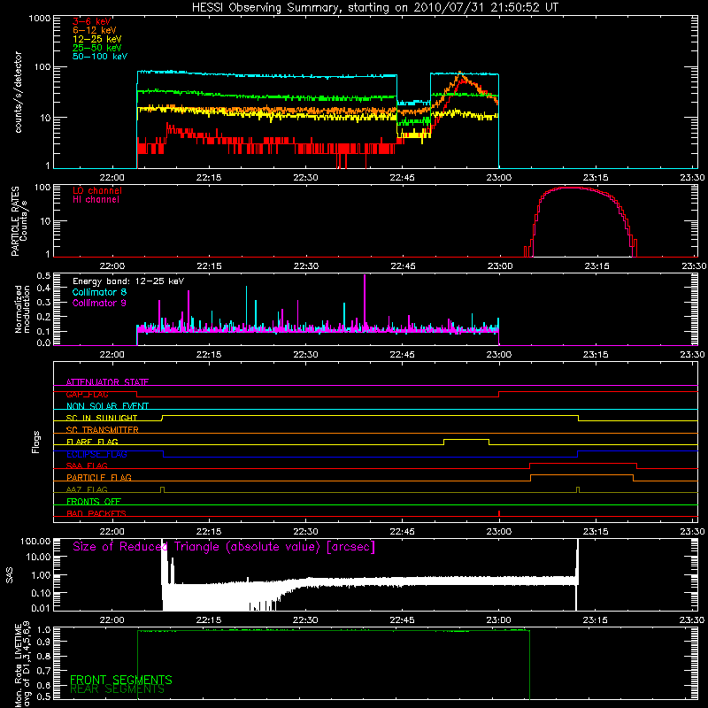Click the particle rates hump peak

[570, 188]
